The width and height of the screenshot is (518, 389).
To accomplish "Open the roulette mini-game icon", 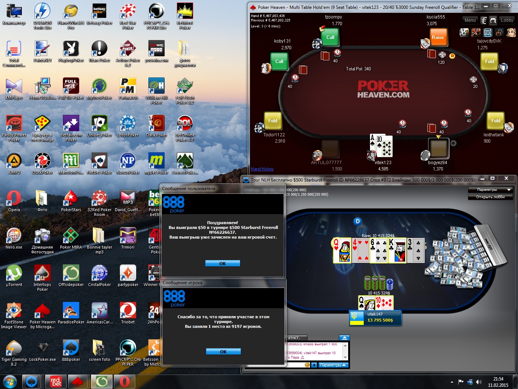I will click(476, 33).
